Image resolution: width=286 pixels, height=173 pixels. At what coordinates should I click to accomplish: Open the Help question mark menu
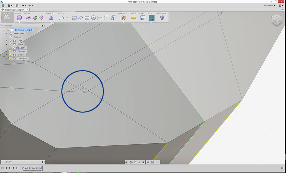[281, 6]
